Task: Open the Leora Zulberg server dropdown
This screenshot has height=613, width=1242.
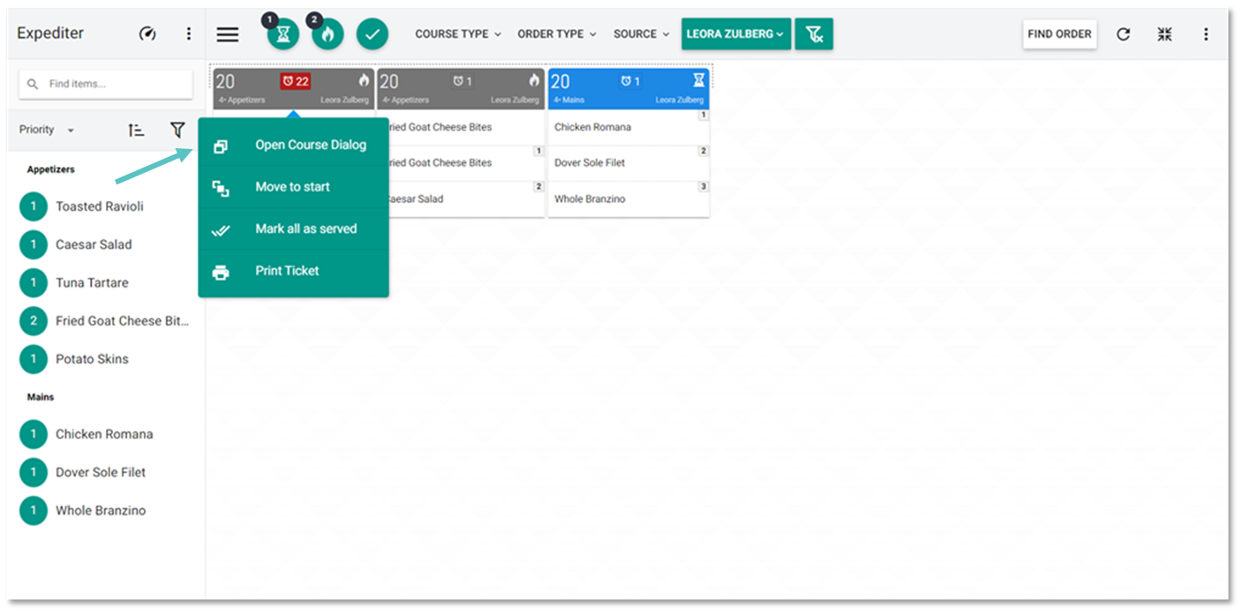Action: pyautogui.click(x=736, y=34)
